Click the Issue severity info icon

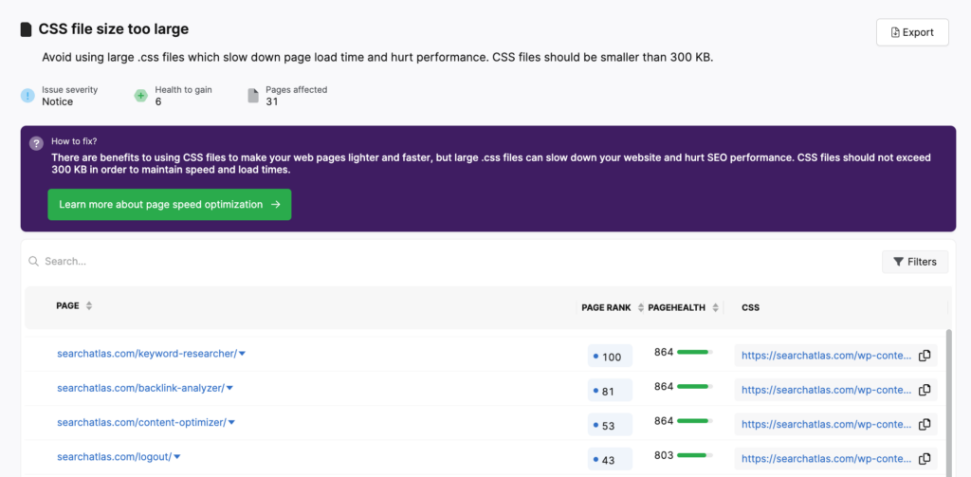pyautogui.click(x=27, y=96)
